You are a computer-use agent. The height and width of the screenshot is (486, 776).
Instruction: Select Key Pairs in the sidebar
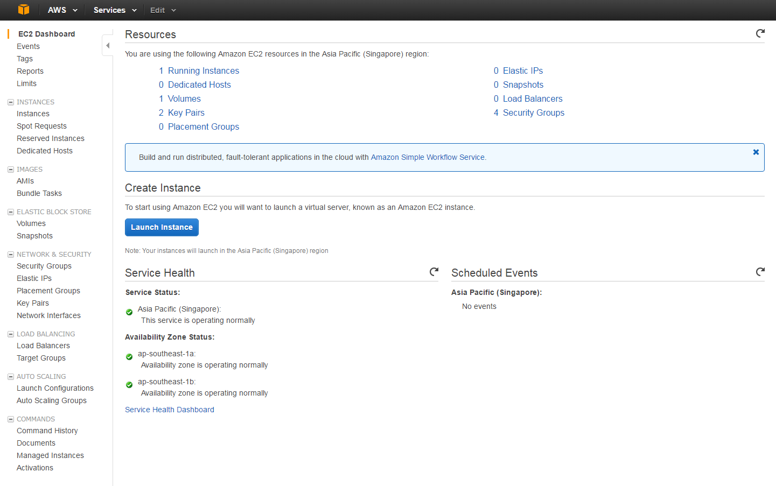[x=32, y=303]
